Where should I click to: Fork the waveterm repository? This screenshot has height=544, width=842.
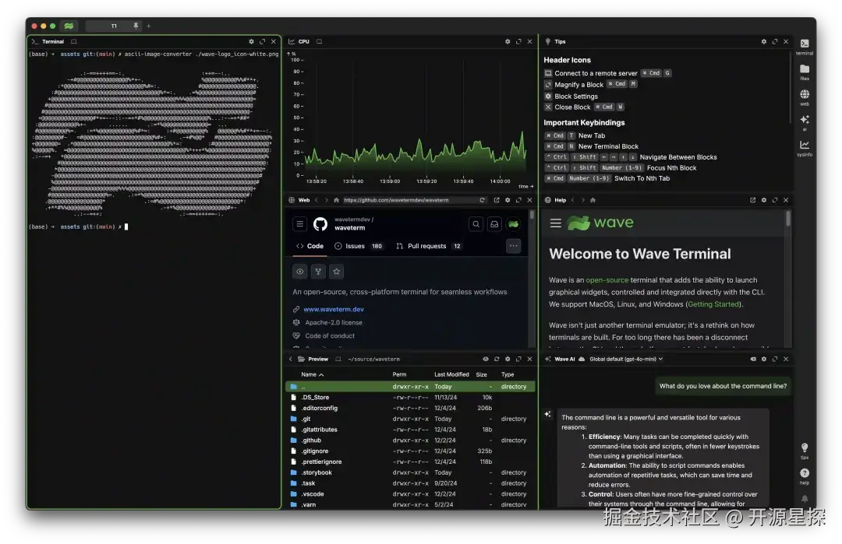pos(318,272)
